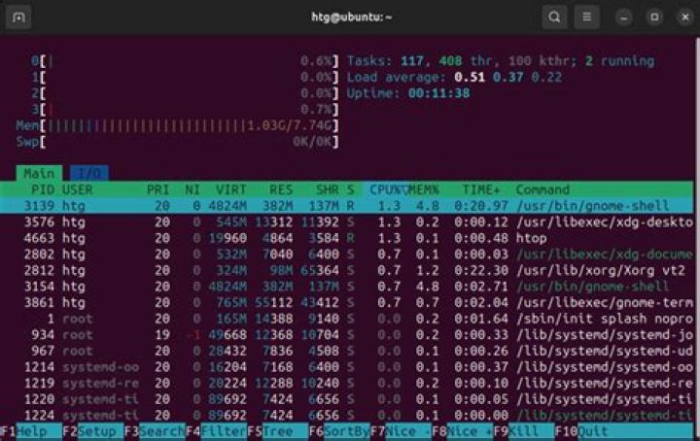Select process 1214 systemd-oo row

pyautogui.click(x=347, y=367)
